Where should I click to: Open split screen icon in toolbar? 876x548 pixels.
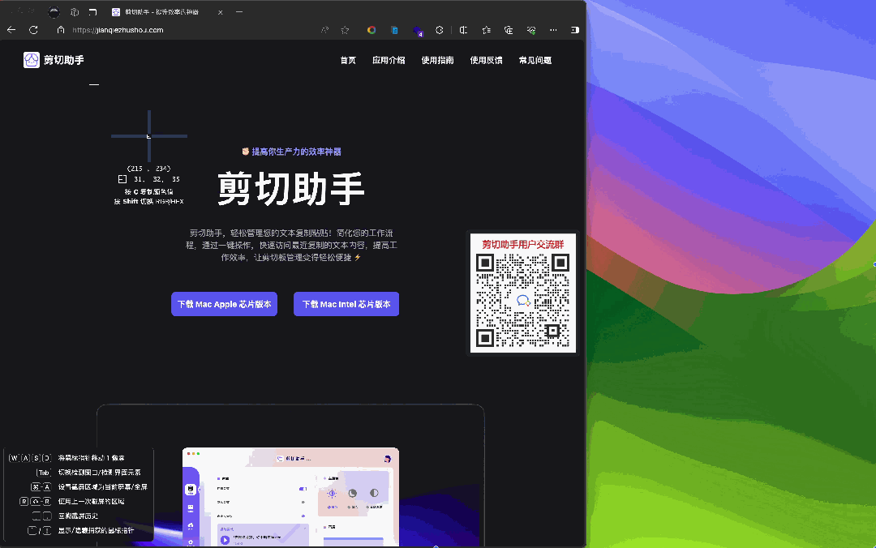point(463,30)
